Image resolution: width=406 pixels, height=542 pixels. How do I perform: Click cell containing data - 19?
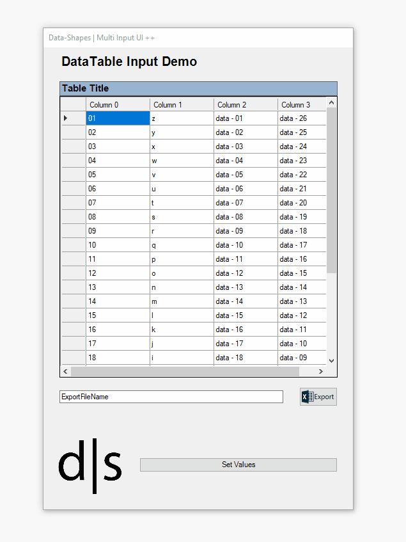coord(301,217)
